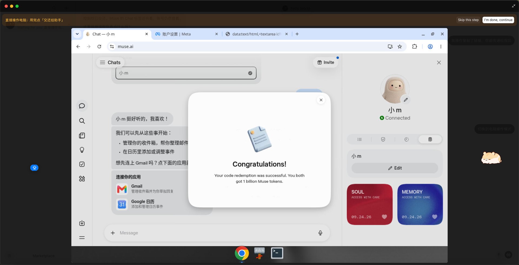The height and width of the screenshot is (265, 519).
Task: Open the search icon in the Muse sidebar
Action: [x=82, y=121]
